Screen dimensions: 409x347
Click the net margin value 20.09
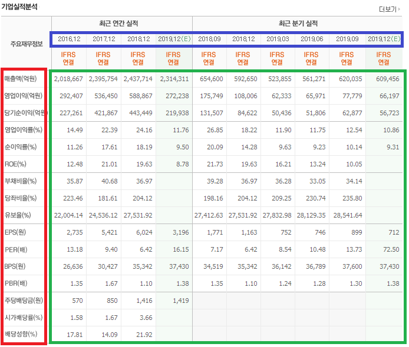[215, 148]
